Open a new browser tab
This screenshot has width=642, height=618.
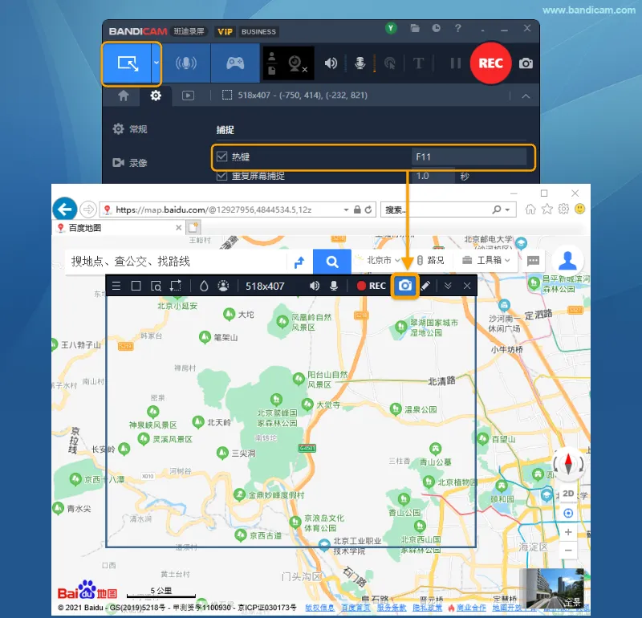[193, 227]
